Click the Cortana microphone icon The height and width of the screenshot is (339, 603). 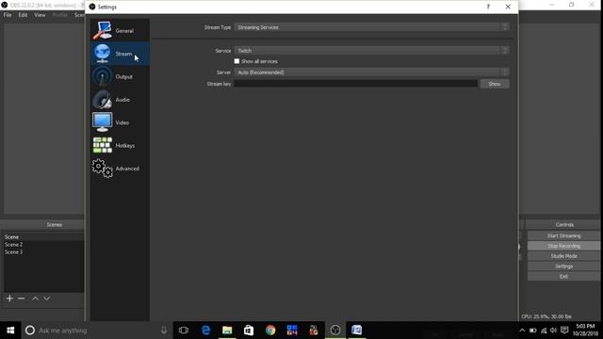(164, 331)
